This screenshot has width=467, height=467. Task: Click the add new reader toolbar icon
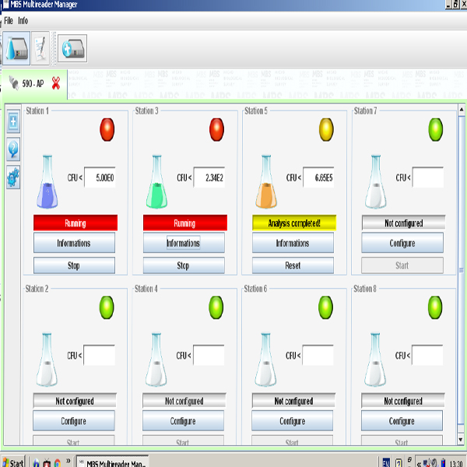click(x=72, y=48)
